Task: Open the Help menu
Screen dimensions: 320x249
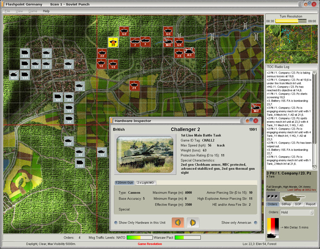Action: pos(46,11)
